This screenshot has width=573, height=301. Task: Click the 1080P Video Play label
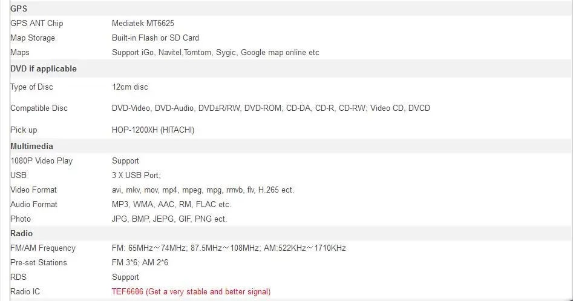tap(41, 161)
